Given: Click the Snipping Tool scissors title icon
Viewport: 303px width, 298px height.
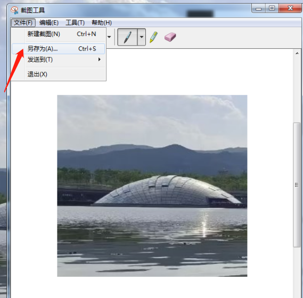Looking at the screenshot, I should click(14, 10).
